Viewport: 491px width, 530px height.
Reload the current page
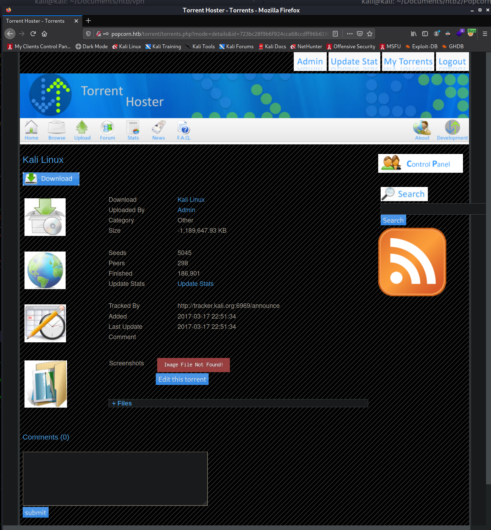point(33,34)
